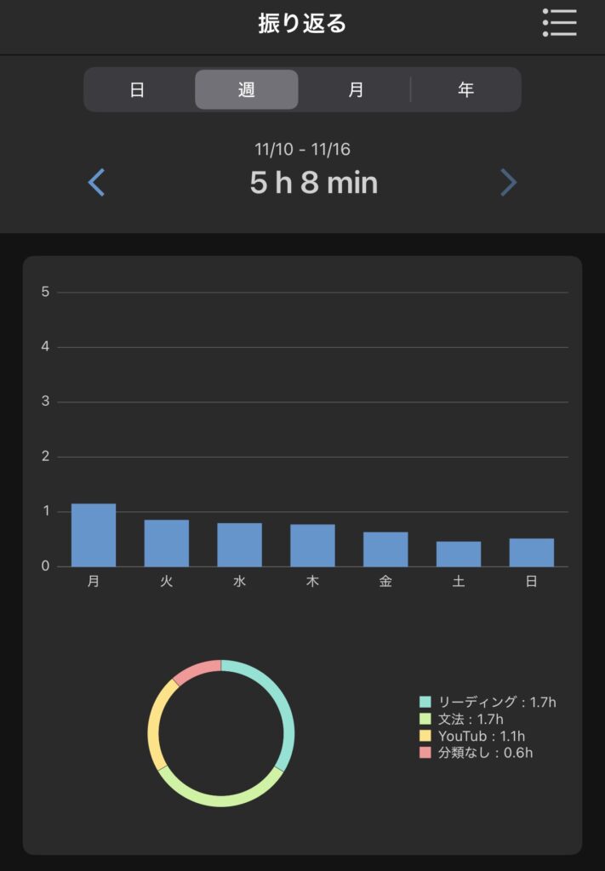This screenshot has height=871, width=605.
Task: Open the list menu icon
Action: [x=560, y=23]
